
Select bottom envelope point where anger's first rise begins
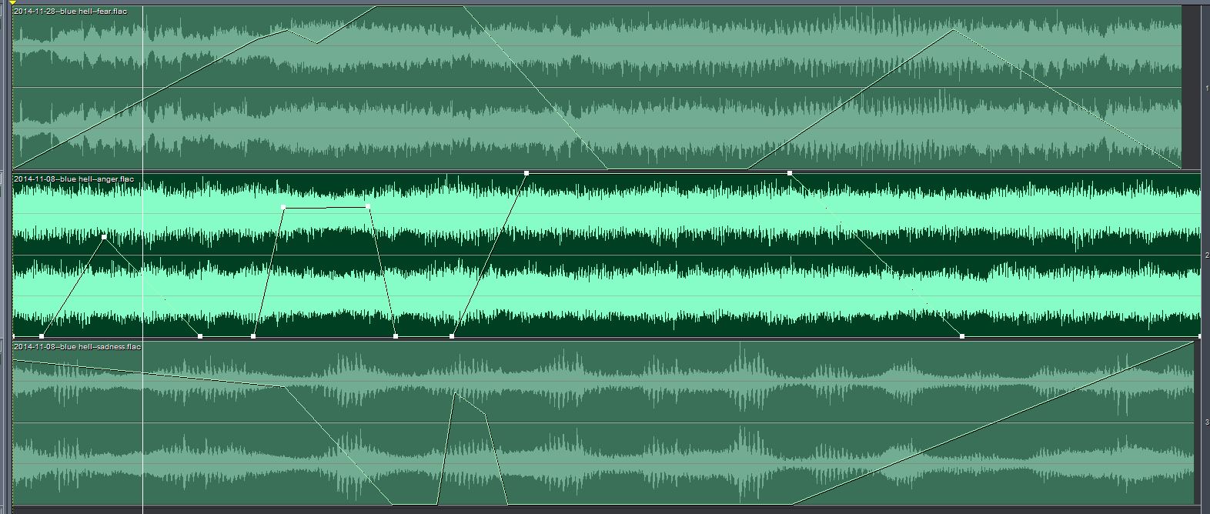[42, 336]
